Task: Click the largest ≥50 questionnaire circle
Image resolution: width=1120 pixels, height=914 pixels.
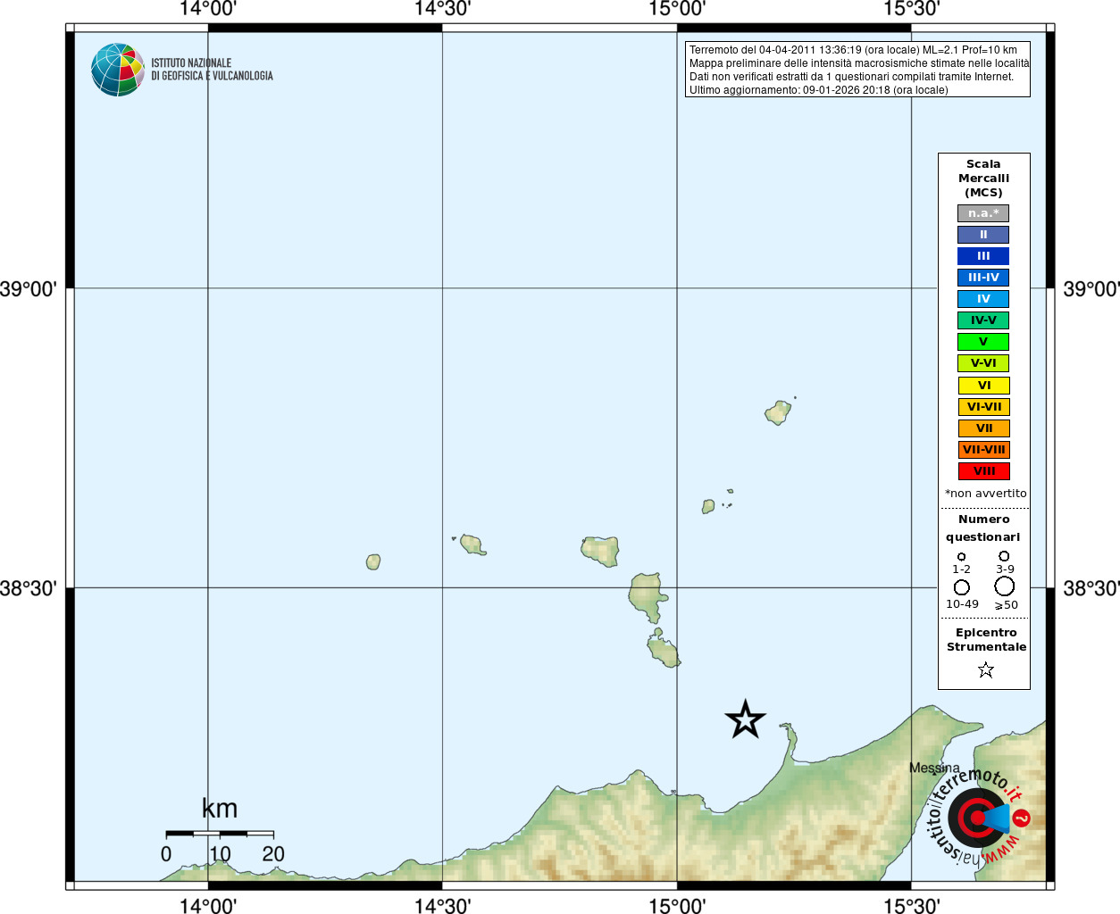Action: click(1005, 586)
